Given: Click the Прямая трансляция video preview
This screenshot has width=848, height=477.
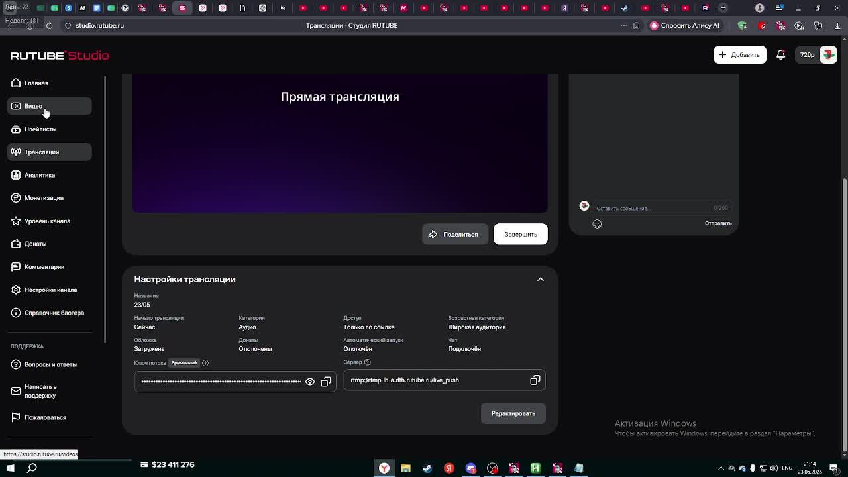Looking at the screenshot, I should [x=340, y=143].
